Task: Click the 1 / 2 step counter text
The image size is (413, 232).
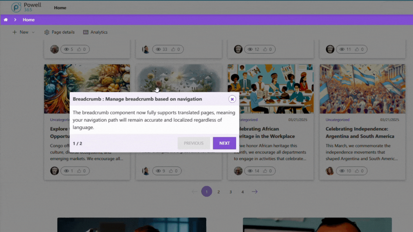Action: click(x=77, y=143)
